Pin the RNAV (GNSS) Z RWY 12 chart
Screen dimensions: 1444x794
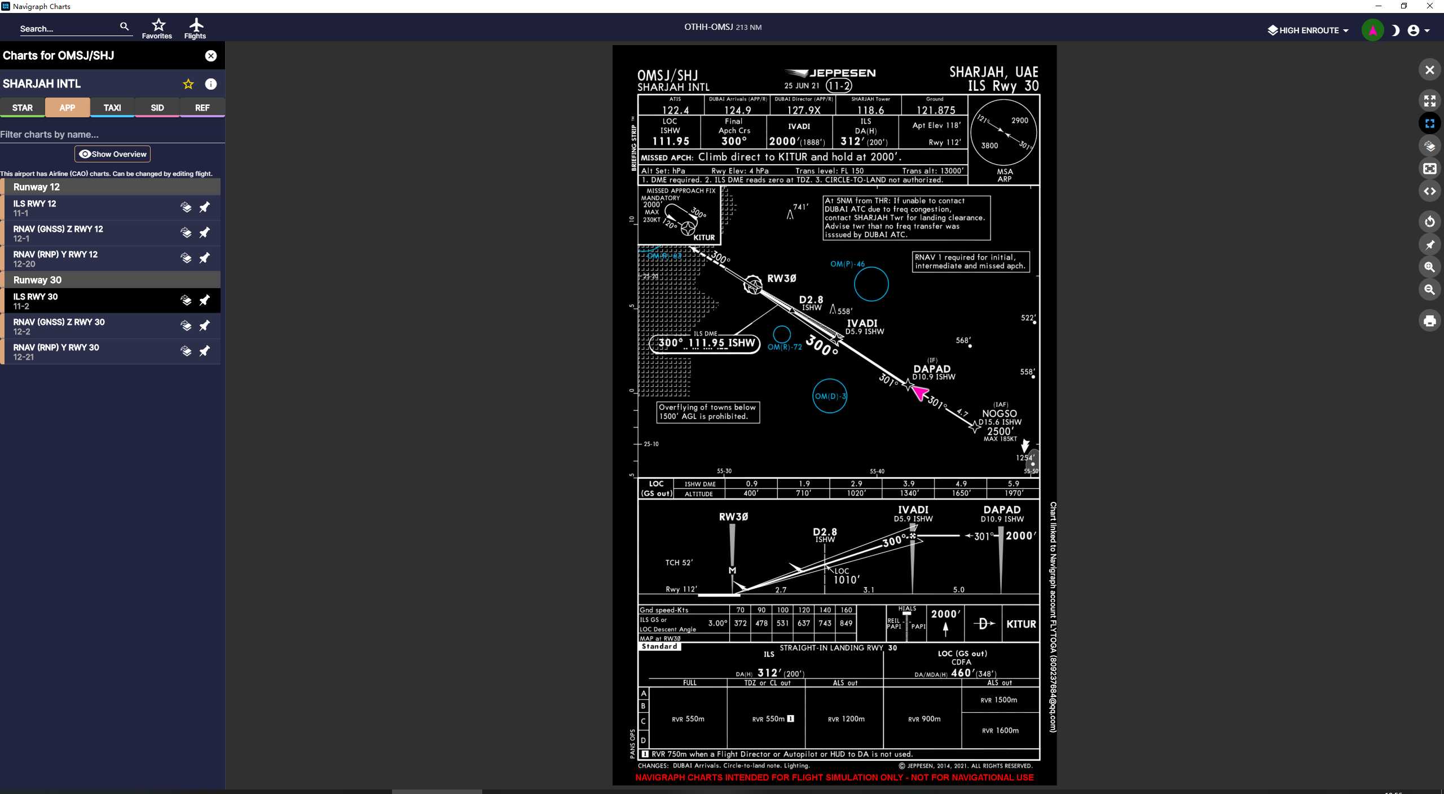[204, 232]
